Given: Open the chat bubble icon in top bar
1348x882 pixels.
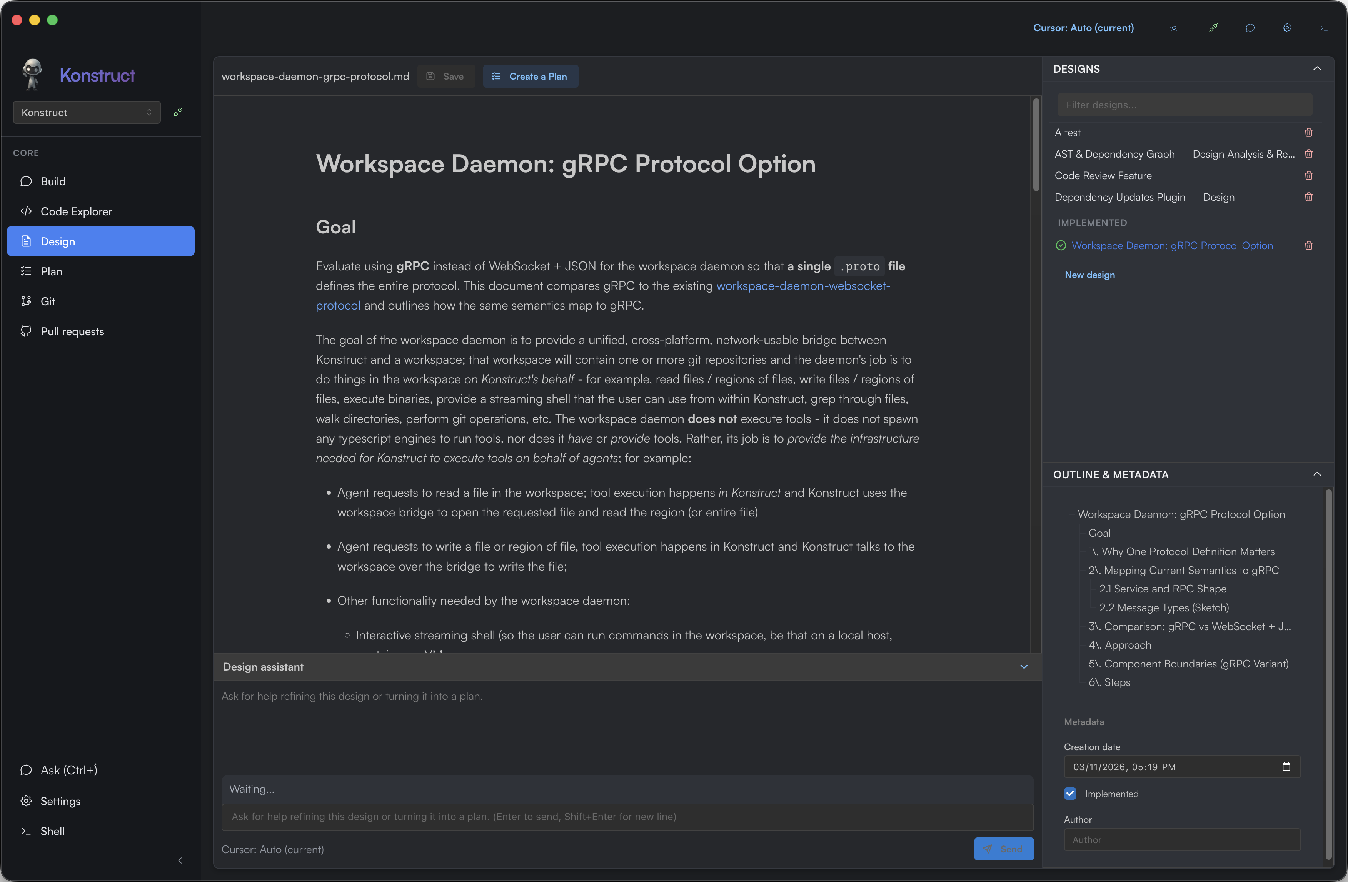Looking at the screenshot, I should click(1250, 28).
